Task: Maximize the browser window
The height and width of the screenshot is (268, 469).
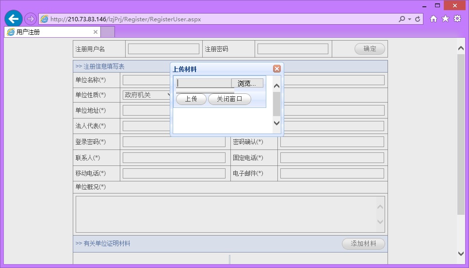Action: pyautogui.click(x=437, y=5)
